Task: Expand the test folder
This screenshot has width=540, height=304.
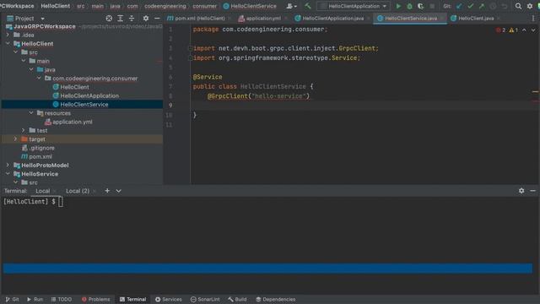Action: point(24,130)
